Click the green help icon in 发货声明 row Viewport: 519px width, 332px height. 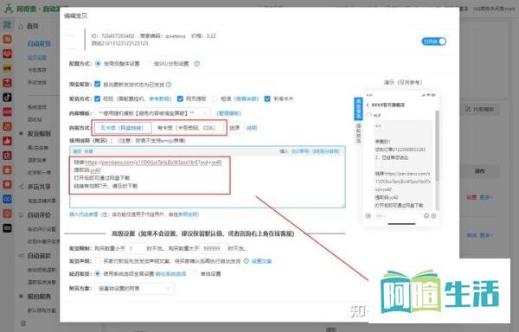tap(247, 261)
